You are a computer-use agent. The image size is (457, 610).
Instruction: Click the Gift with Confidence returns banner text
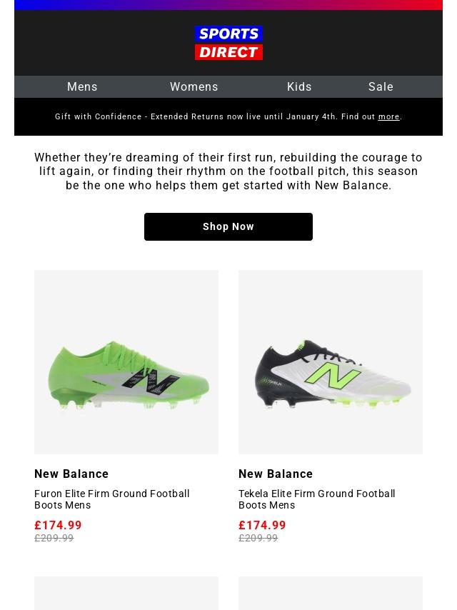(x=214, y=116)
